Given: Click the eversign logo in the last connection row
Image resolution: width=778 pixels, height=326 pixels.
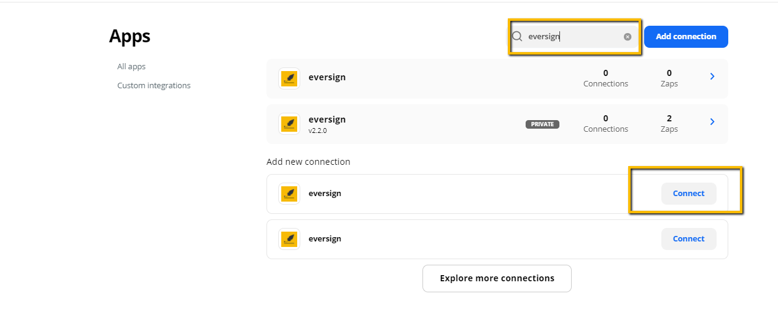Looking at the screenshot, I should [289, 239].
